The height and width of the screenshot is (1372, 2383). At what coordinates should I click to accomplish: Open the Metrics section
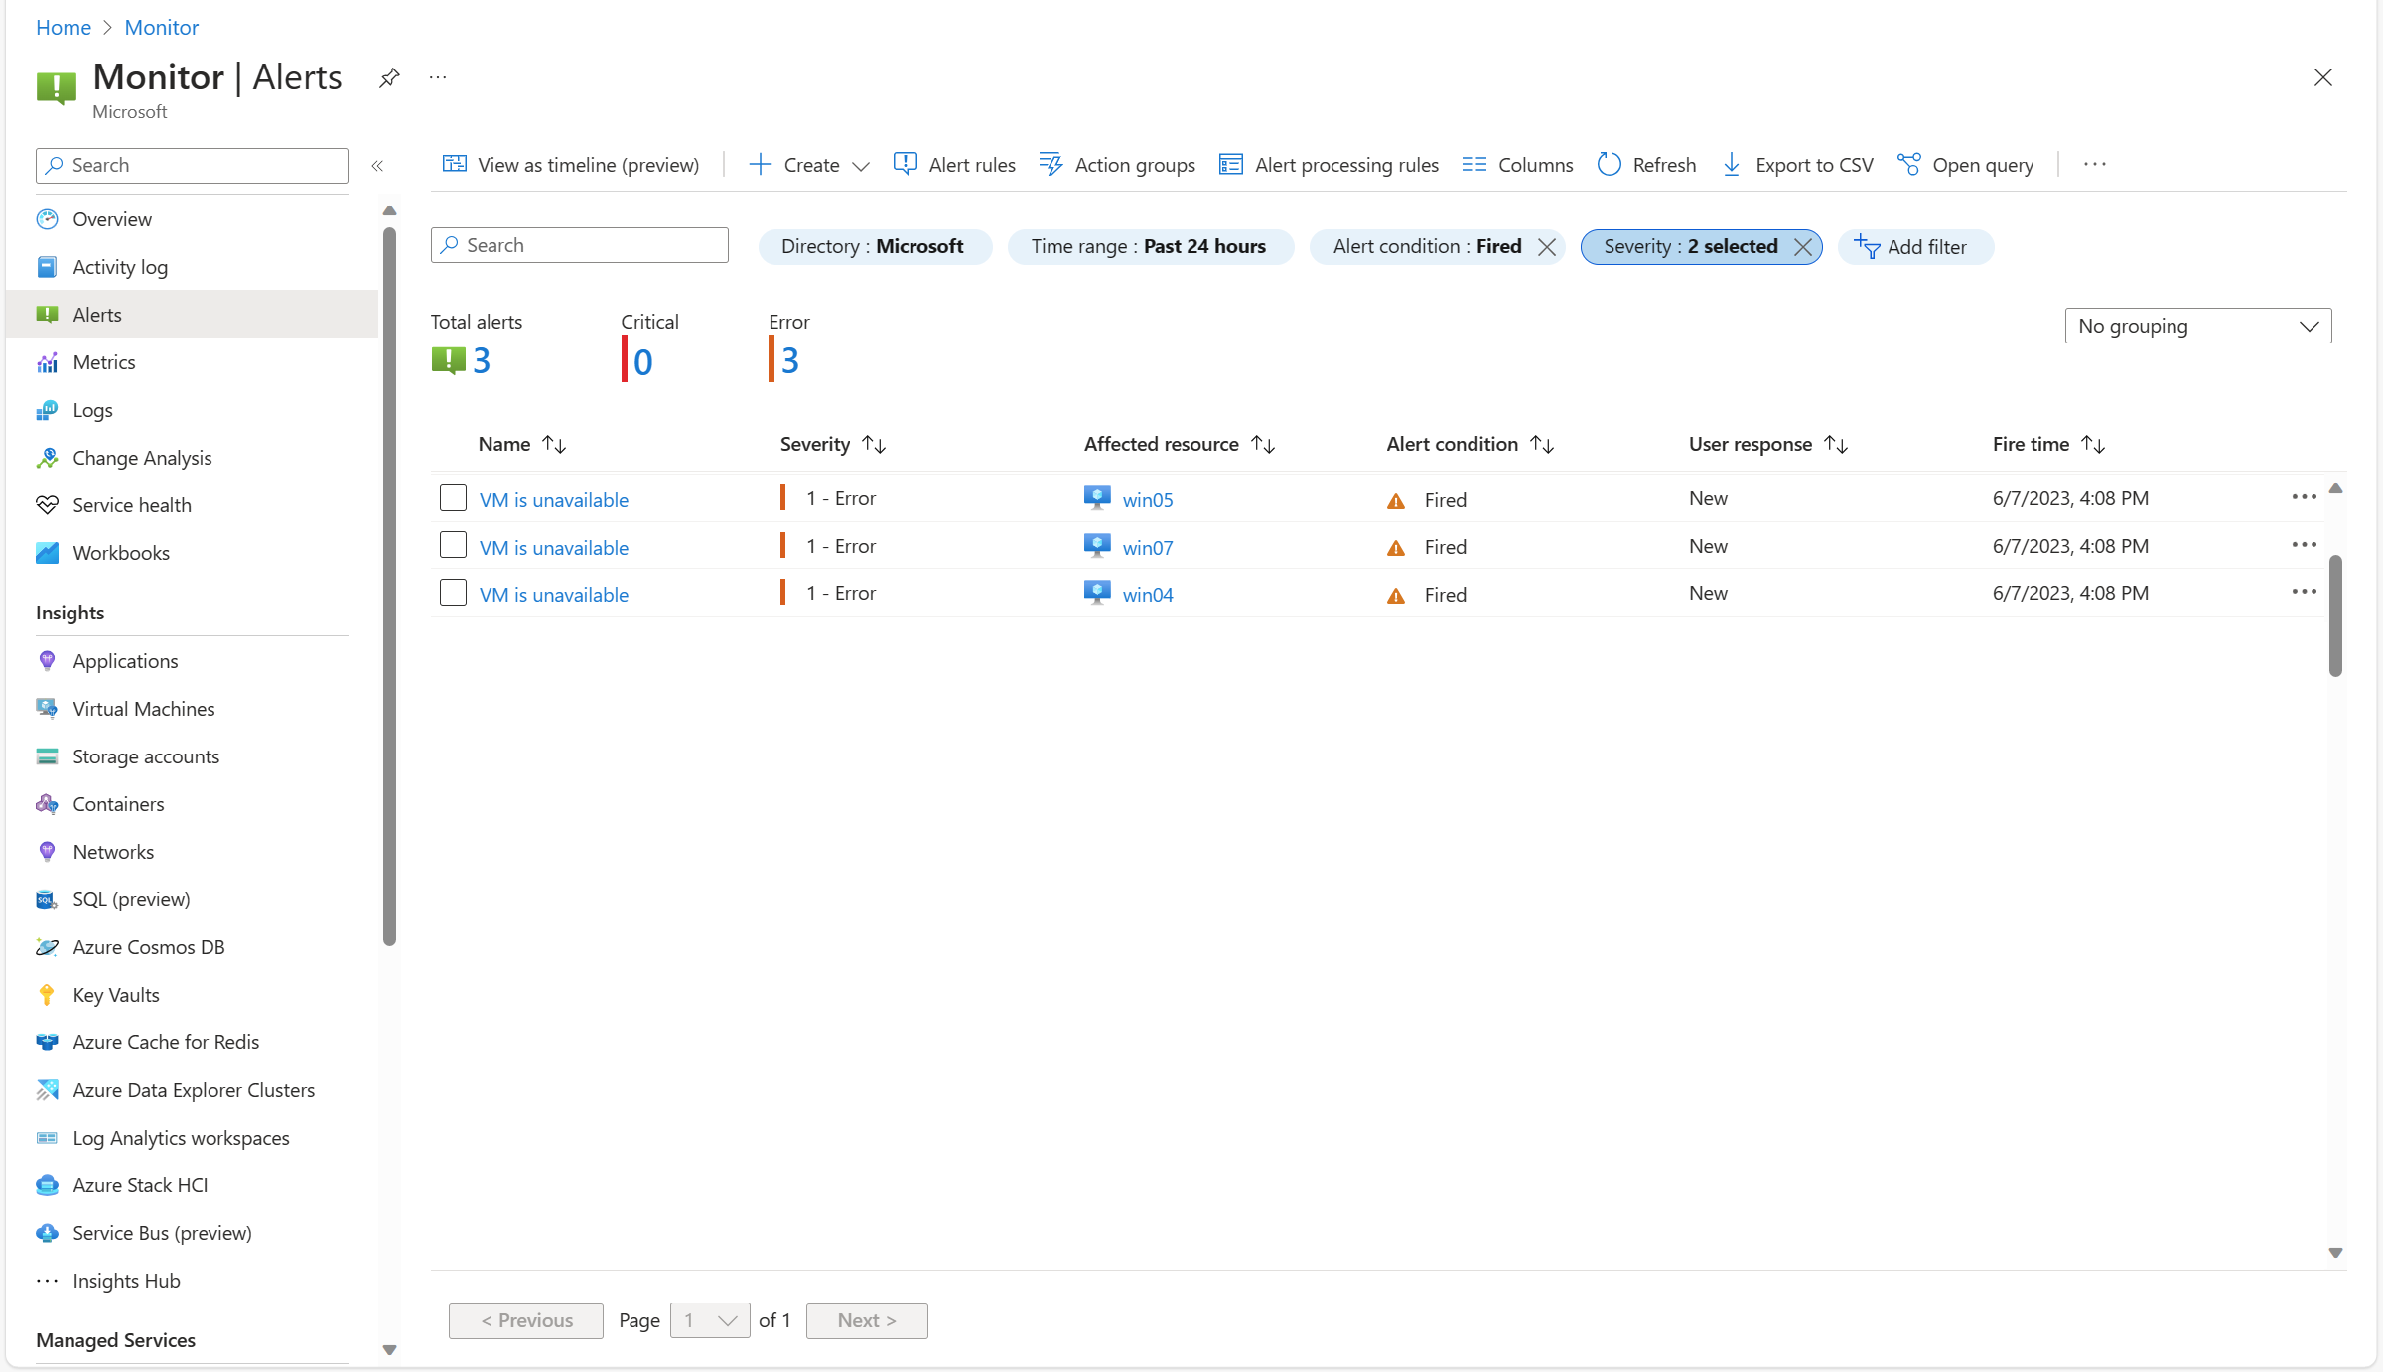(x=103, y=361)
